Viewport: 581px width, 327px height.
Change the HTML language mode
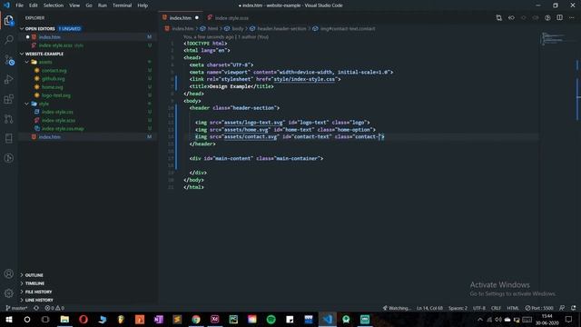(513, 308)
